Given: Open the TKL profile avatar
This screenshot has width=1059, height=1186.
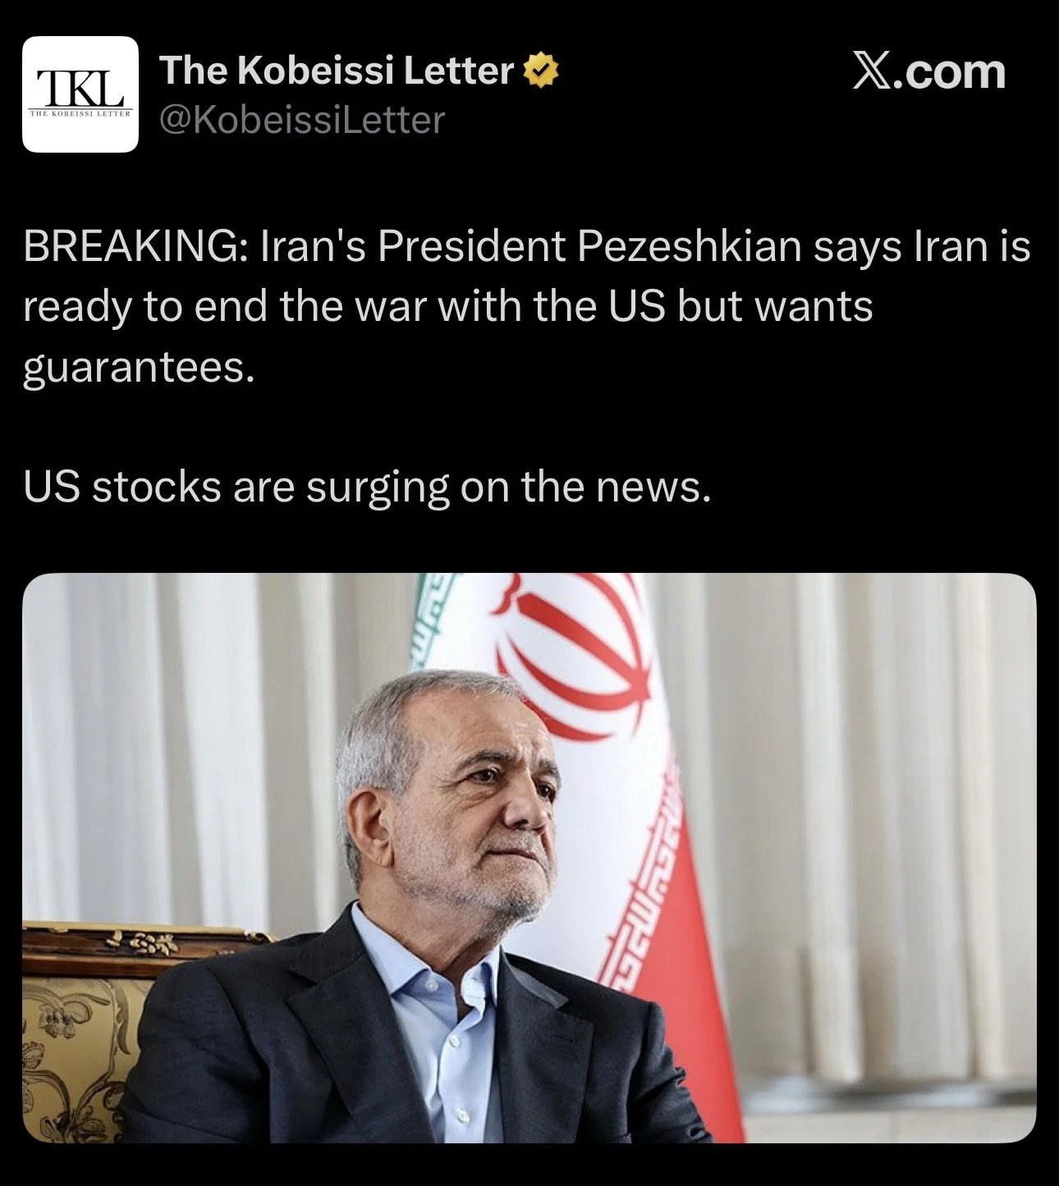Looking at the screenshot, I should pos(80,94).
